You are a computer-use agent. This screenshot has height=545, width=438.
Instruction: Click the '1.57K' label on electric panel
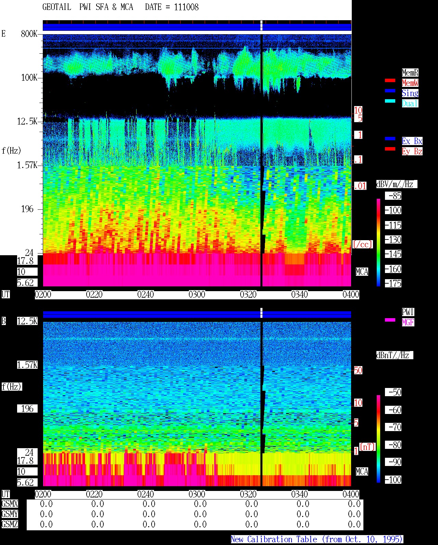(x=27, y=165)
